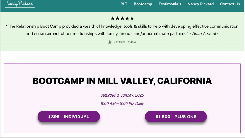Go to the Bootcamp nav link
The image size is (245, 138).
click(143, 4)
